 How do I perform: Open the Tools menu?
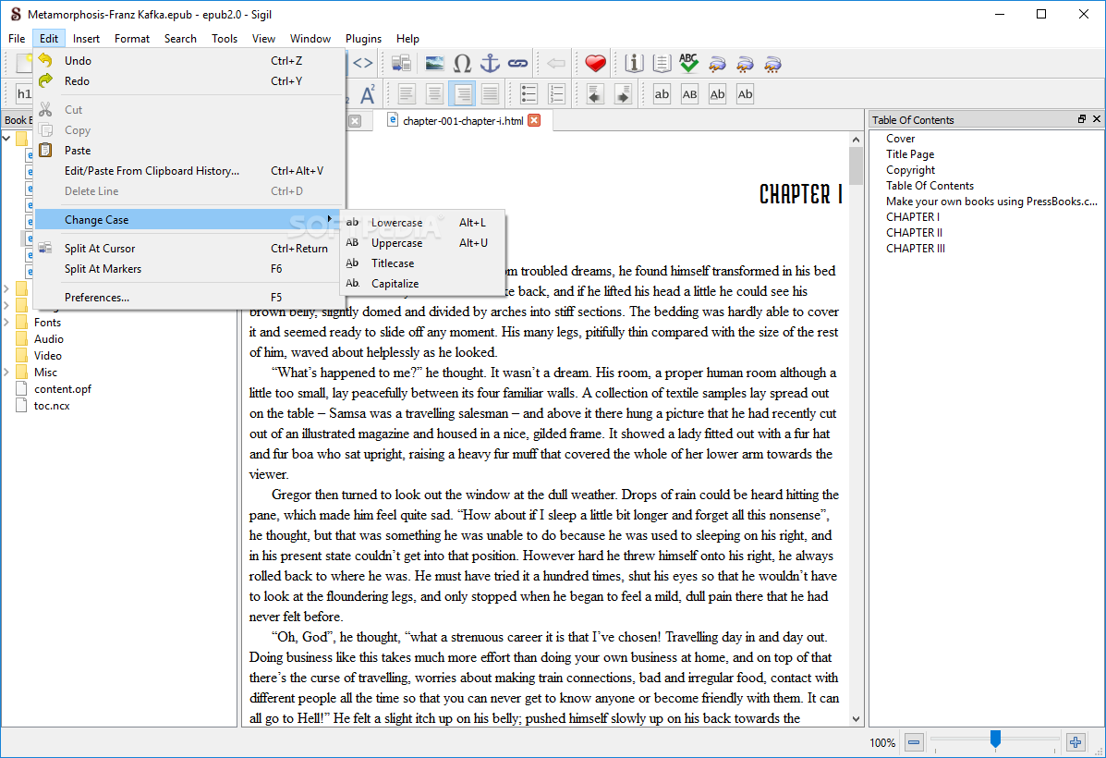tap(225, 39)
